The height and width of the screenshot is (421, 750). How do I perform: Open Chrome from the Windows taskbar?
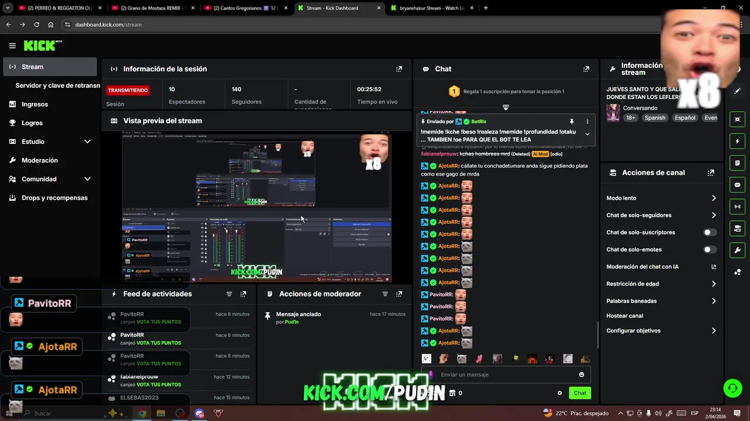pos(142,413)
